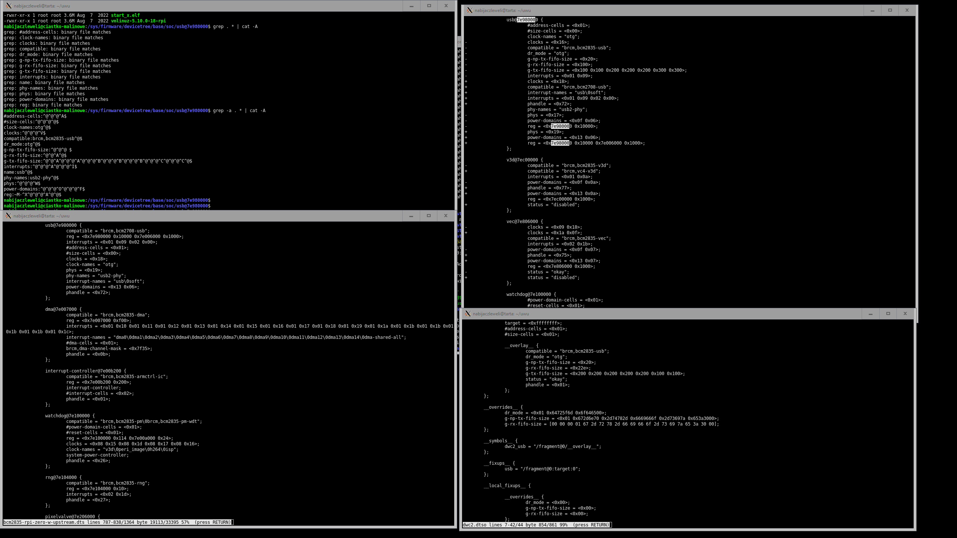The image size is (957, 538).
Task: Close the dwc2.dtso terminal window
Action: point(905,314)
